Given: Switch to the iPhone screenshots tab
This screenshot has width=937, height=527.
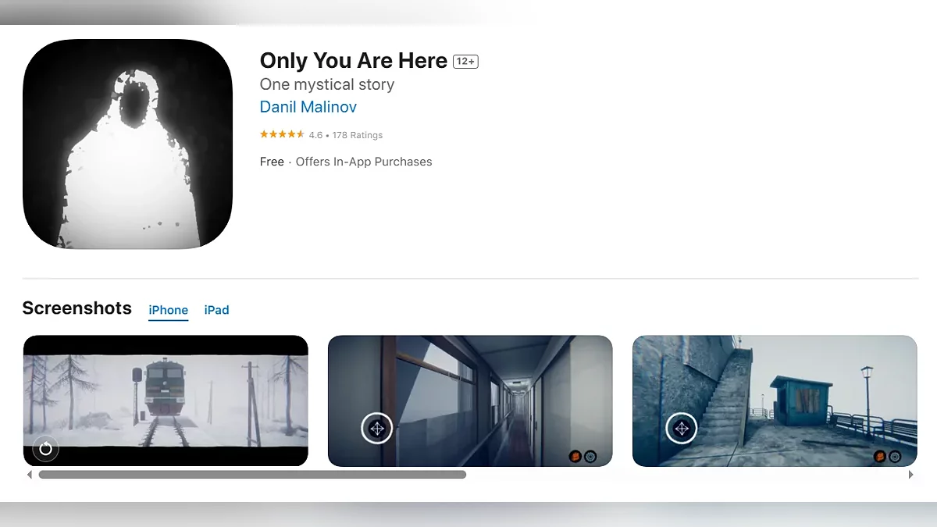Looking at the screenshot, I should [x=169, y=310].
